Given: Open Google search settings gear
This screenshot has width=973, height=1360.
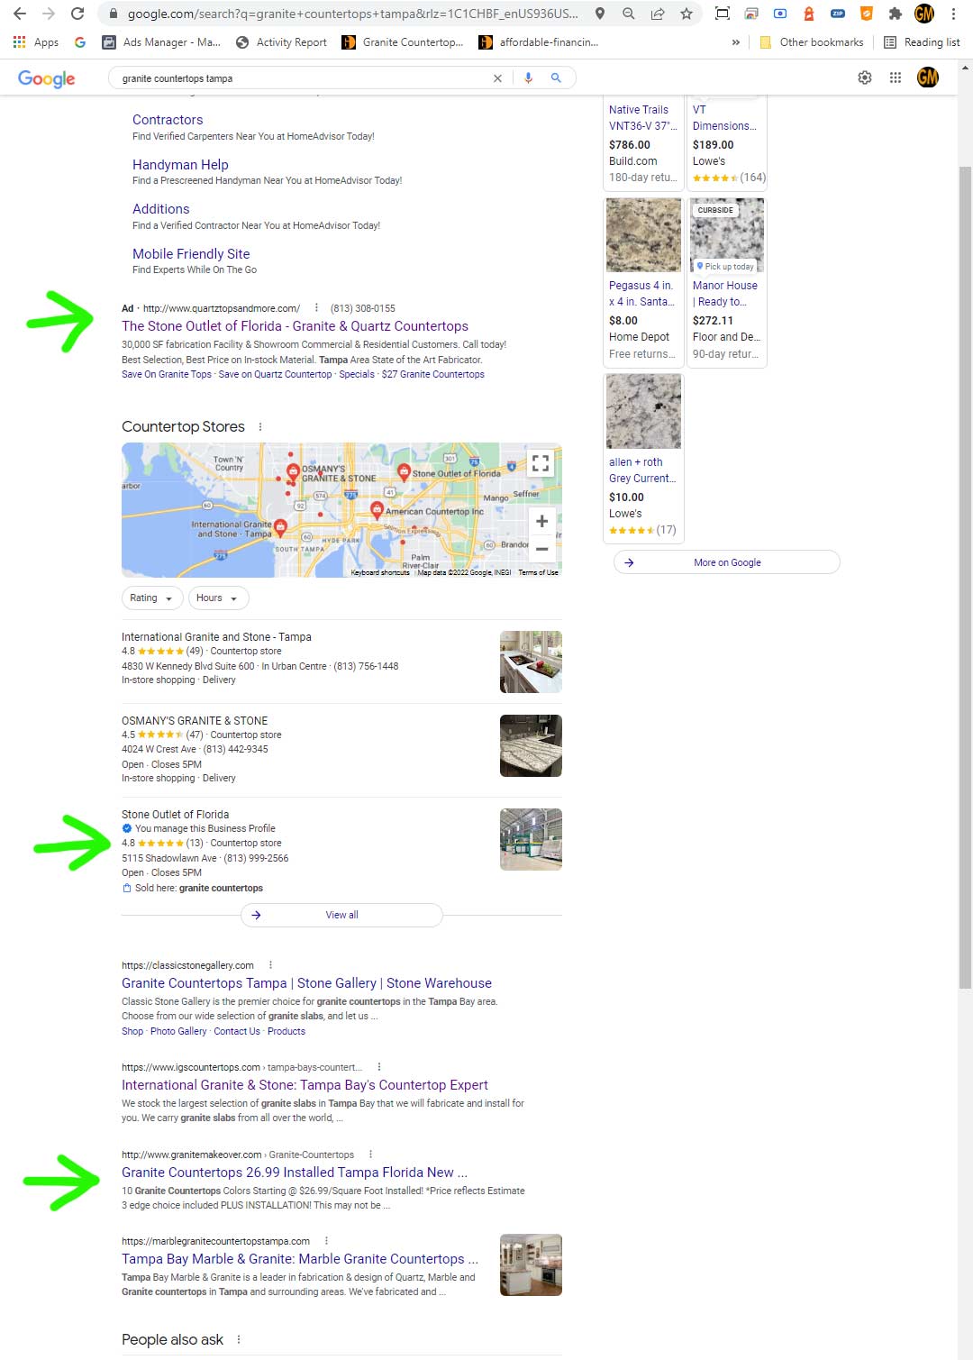Looking at the screenshot, I should pyautogui.click(x=865, y=78).
